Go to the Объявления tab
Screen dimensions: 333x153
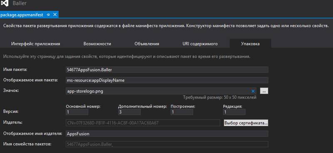pos(147,44)
